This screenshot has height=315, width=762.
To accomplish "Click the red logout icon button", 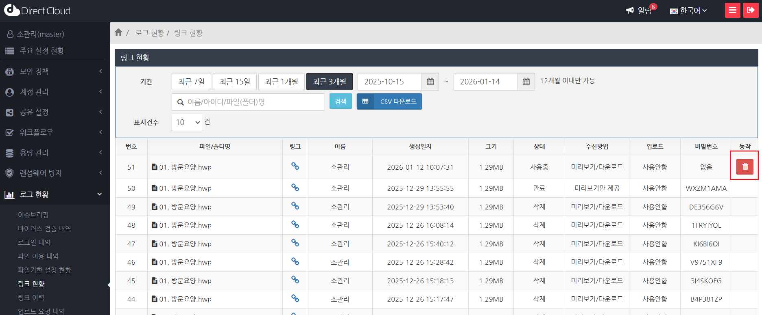I will pyautogui.click(x=751, y=10).
